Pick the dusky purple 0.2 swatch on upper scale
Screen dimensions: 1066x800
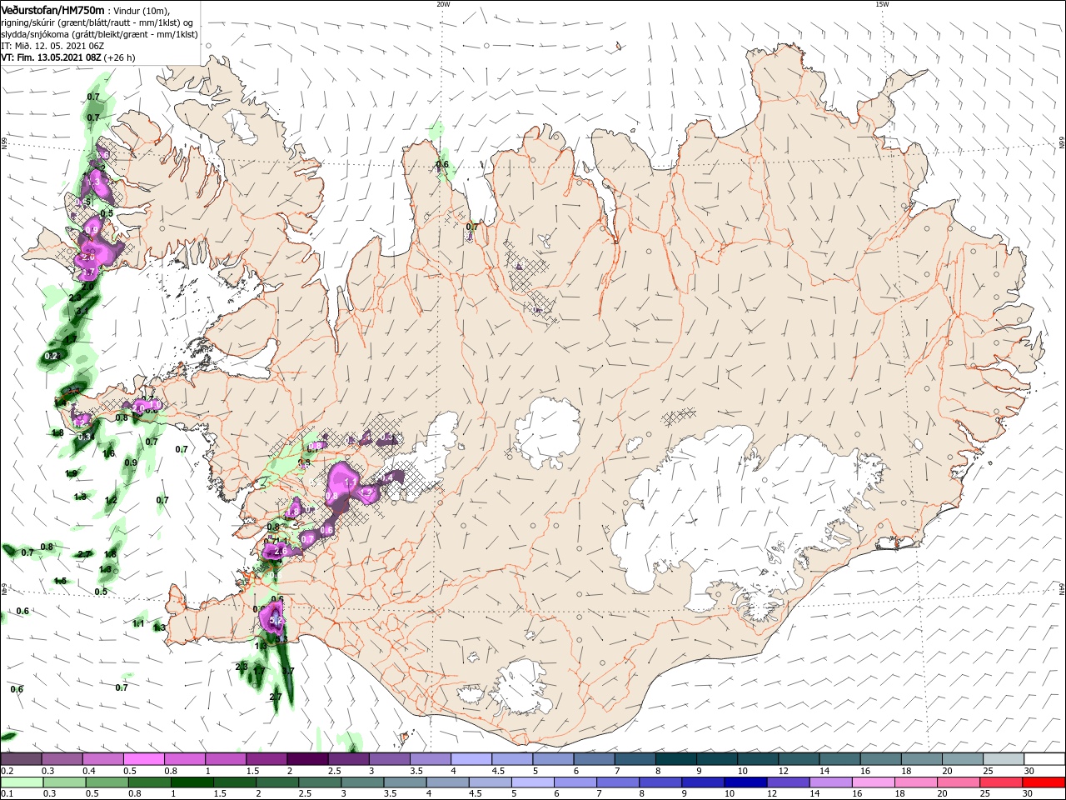tap(21, 759)
